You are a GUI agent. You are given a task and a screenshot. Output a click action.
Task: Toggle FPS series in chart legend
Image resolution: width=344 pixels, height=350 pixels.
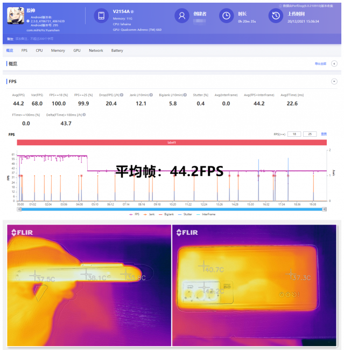(134, 214)
